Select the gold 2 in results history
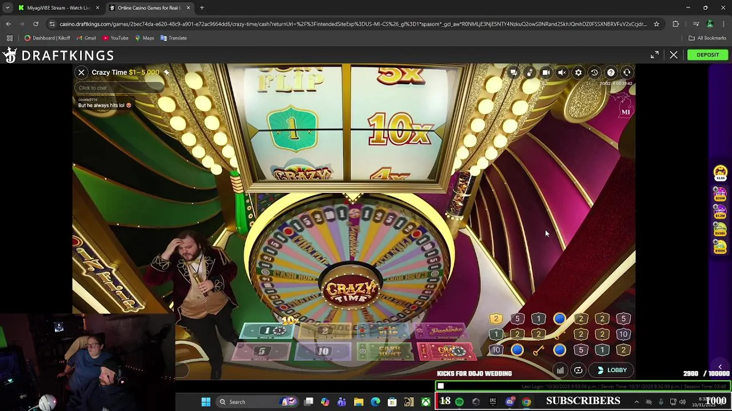The height and width of the screenshot is (411, 732). [x=496, y=319]
